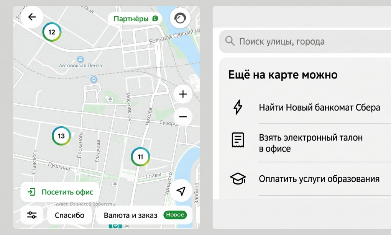391x235 pixels.
Task: Open Найти Новый банкомат Сбера
Action: 319,107
